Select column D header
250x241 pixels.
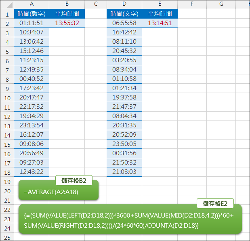pyautogui.click(x=124, y=4)
